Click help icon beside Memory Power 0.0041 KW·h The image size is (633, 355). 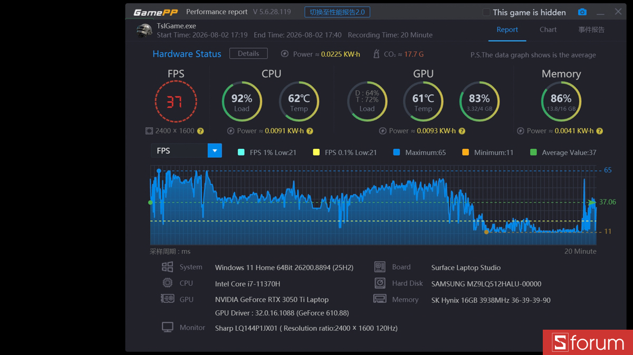pos(599,131)
